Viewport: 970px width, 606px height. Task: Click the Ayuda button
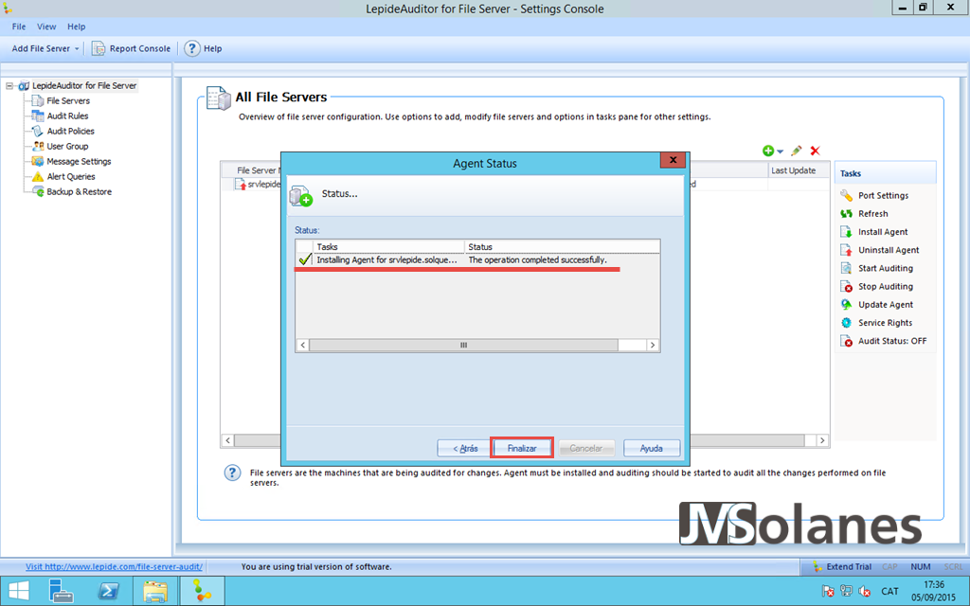(x=652, y=448)
